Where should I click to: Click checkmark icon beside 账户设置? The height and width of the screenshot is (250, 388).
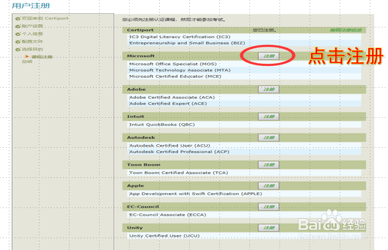pyautogui.click(x=18, y=26)
